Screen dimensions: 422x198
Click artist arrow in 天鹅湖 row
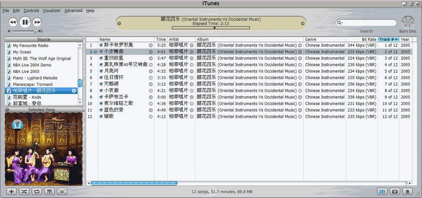[192, 84]
